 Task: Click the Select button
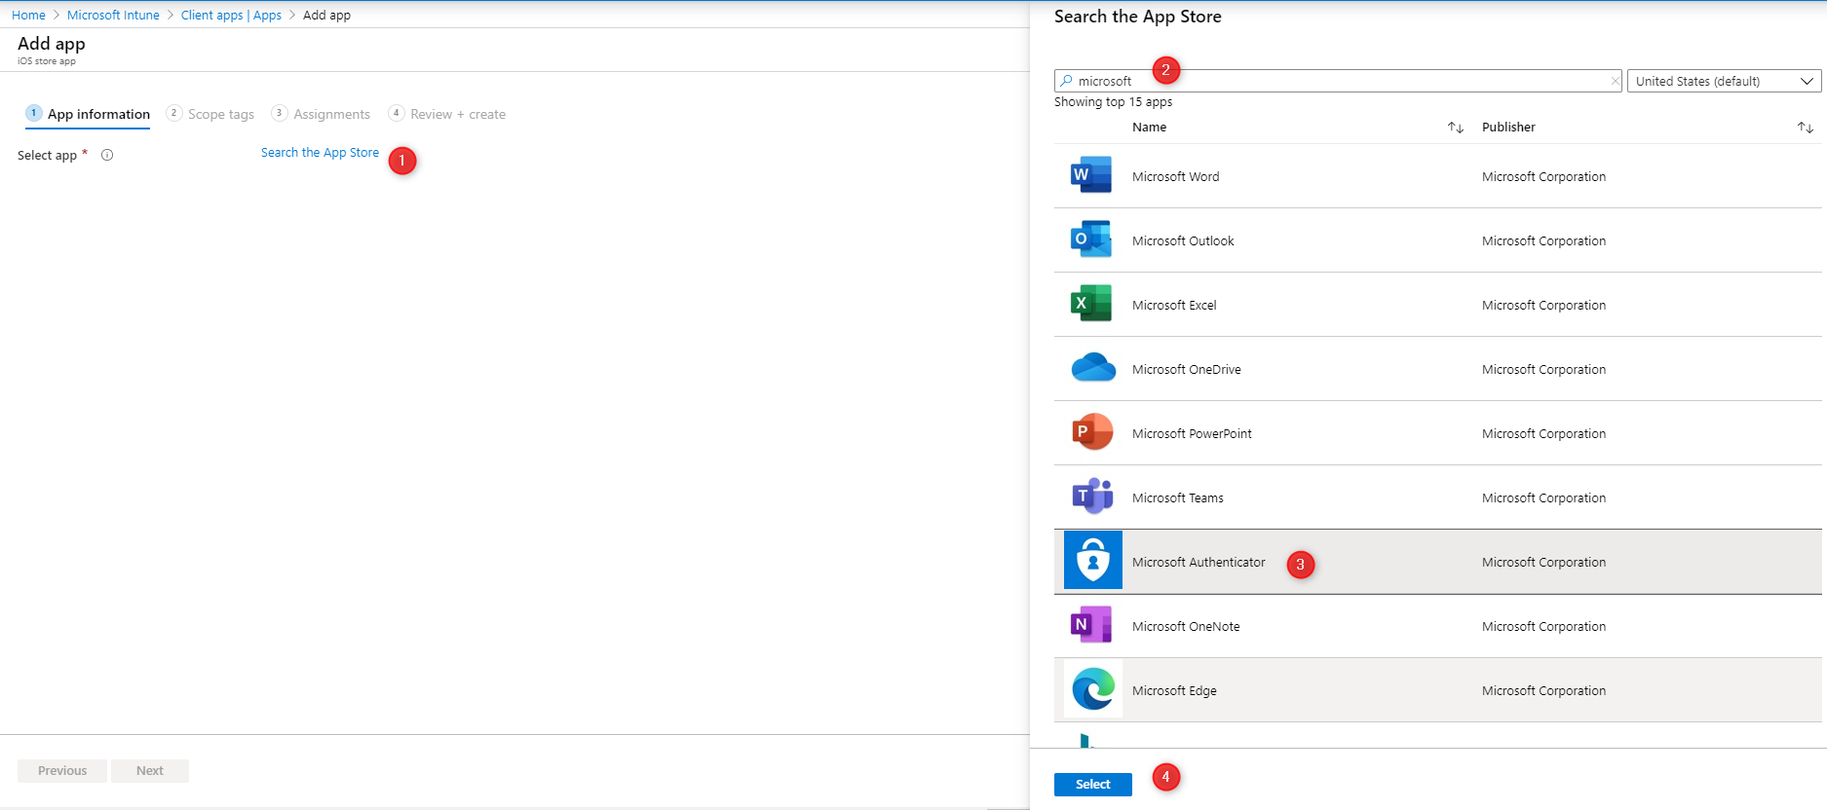click(x=1093, y=784)
